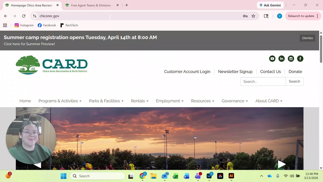323x182 pixels.
Task: Open the RechTech bookmark
Action: pyautogui.click(x=69, y=25)
